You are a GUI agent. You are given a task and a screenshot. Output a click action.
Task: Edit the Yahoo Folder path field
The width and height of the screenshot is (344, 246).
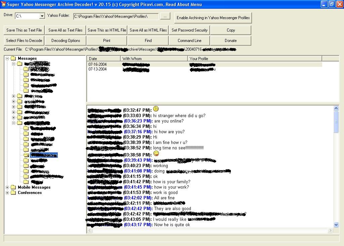pyautogui.click(x=116, y=16)
